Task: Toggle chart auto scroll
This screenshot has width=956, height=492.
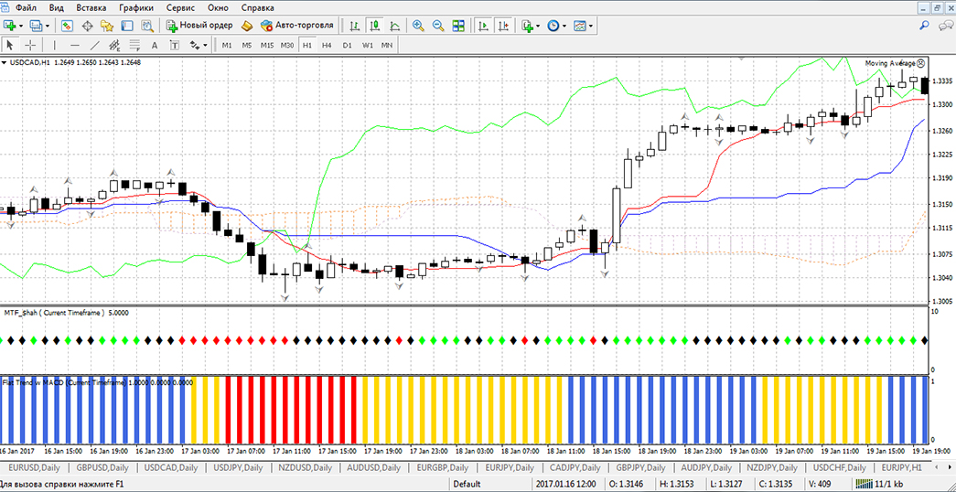Action: [x=483, y=26]
